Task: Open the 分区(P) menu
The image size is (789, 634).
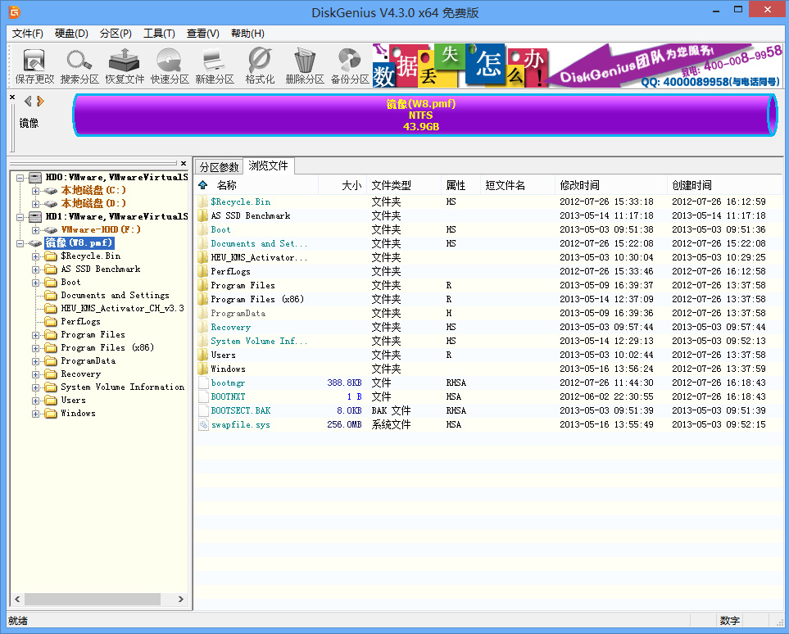Action: tap(116, 34)
